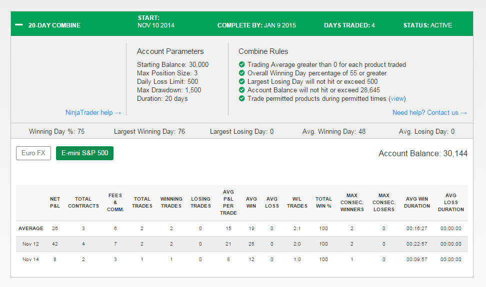Open the Need help? Contact us link
The height and width of the screenshot is (287, 486).
429,113
